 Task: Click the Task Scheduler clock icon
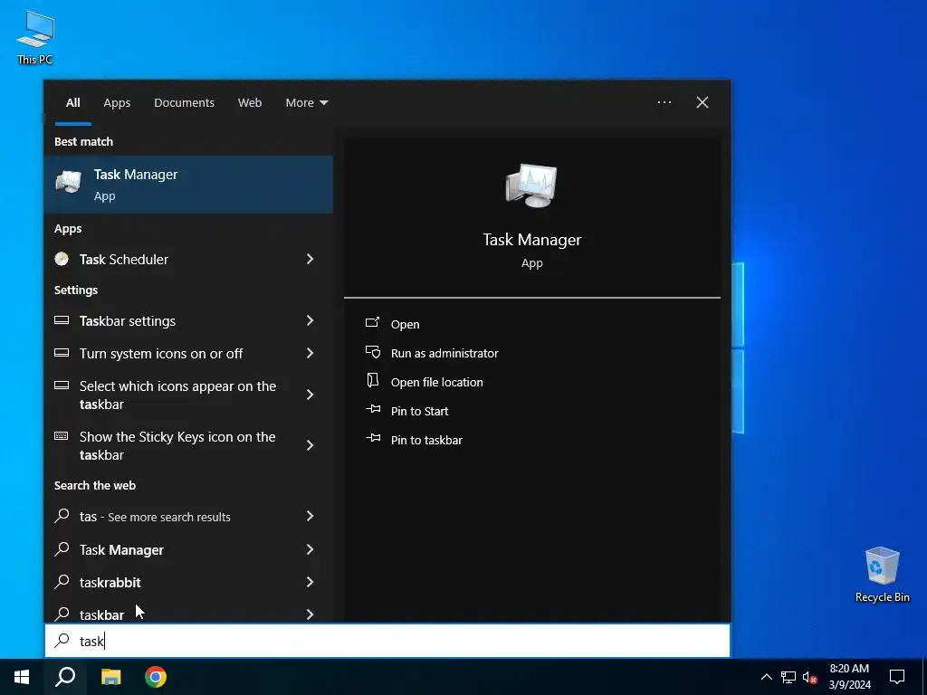coord(62,259)
